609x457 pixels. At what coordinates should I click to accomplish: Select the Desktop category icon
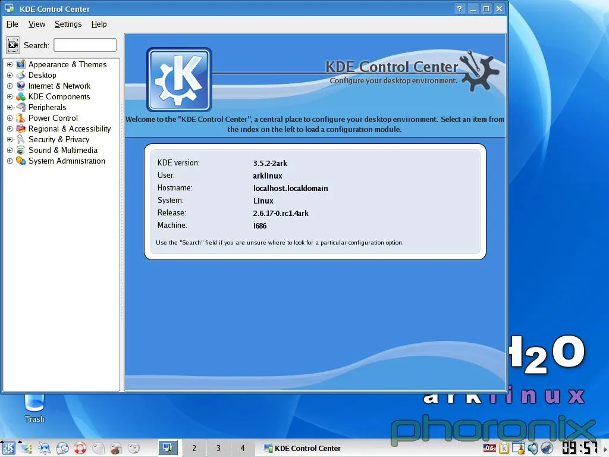(21, 75)
